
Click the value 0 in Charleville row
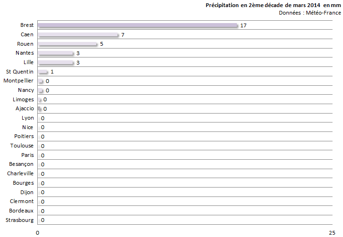(42, 174)
